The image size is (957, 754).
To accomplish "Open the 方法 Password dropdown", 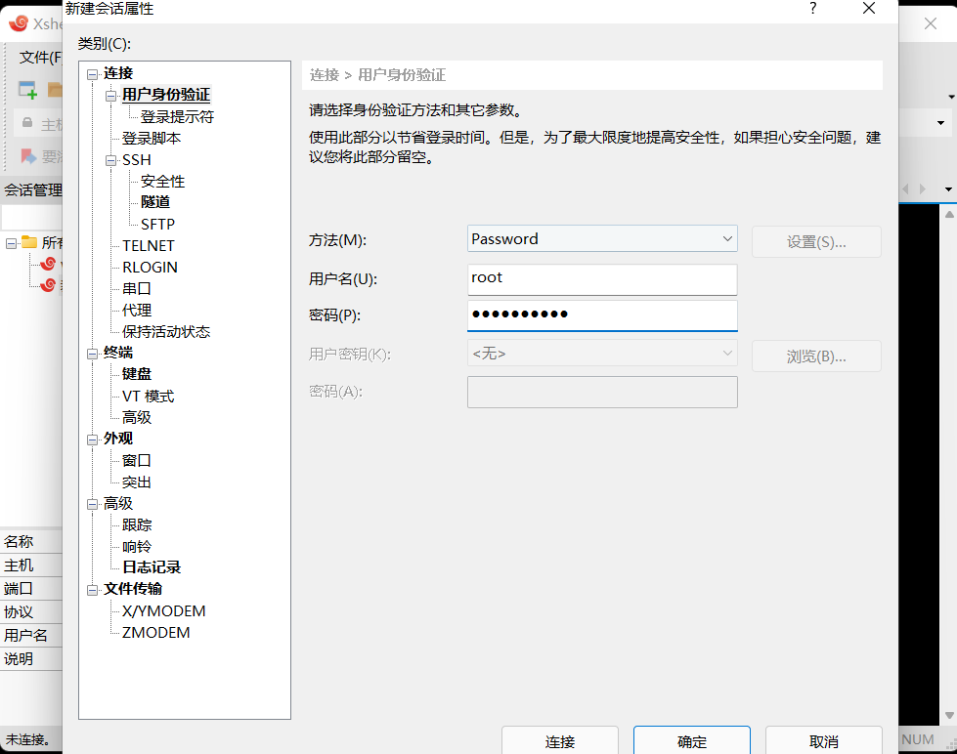I will [x=602, y=239].
